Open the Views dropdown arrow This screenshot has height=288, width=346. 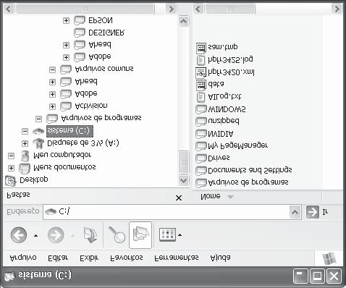click(x=180, y=235)
